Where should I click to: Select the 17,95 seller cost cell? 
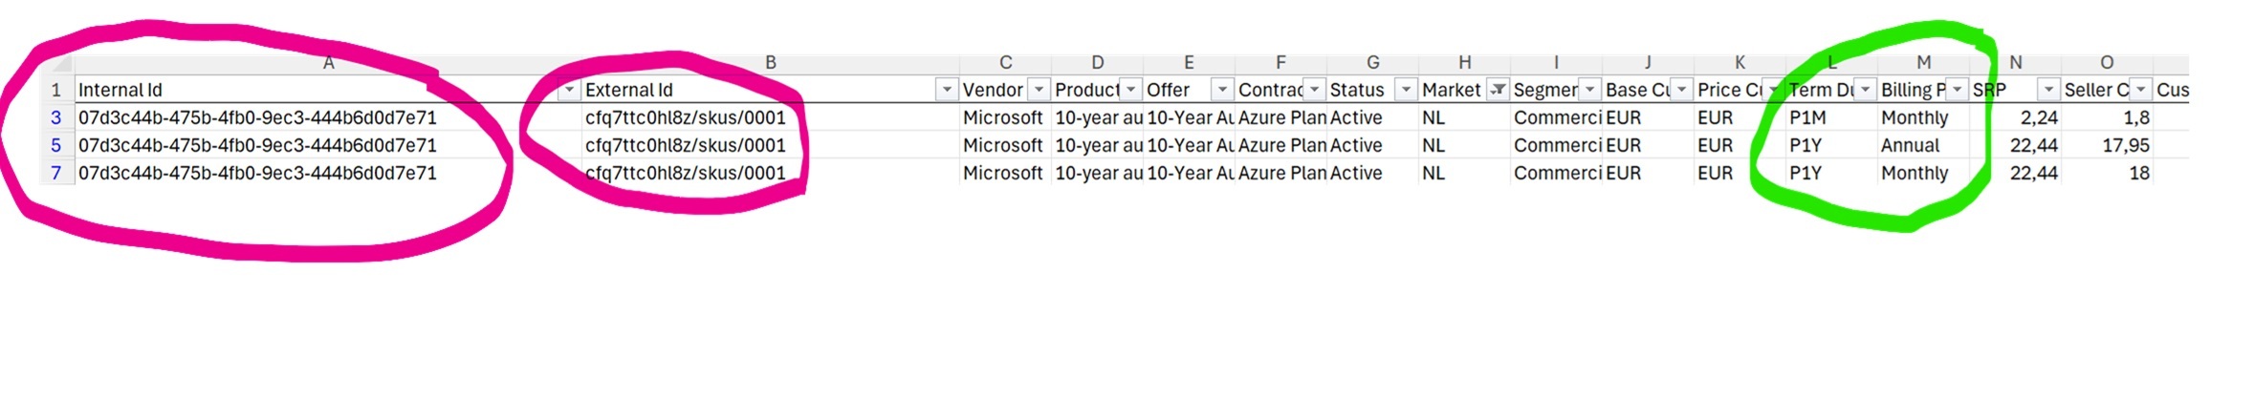(x=2107, y=145)
